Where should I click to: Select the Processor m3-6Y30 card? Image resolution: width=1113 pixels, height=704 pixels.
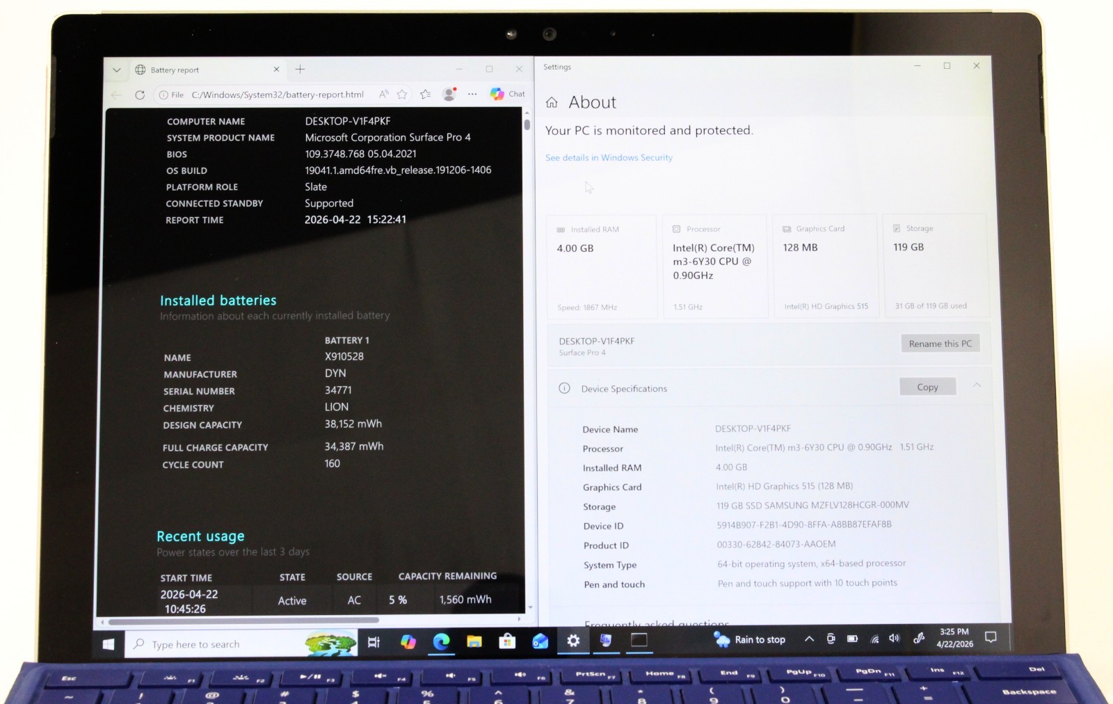click(x=715, y=267)
